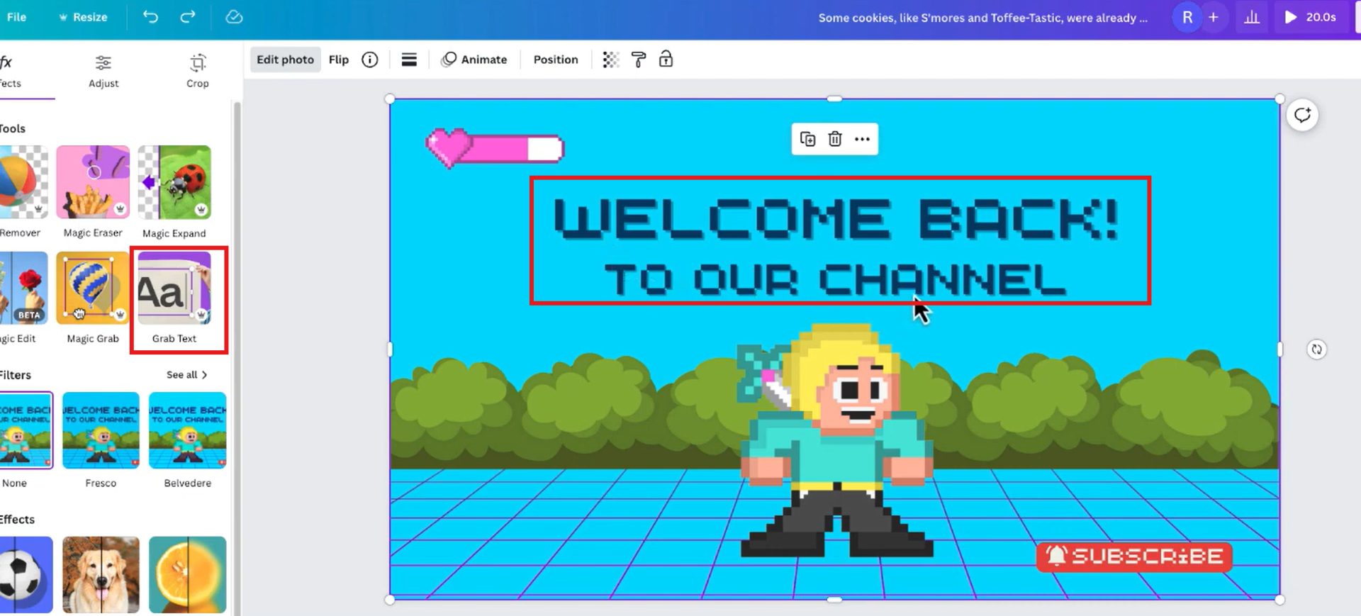Toggle the lock icon in toolbar
This screenshot has width=1361, height=616.
pyautogui.click(x=666, y=59)
